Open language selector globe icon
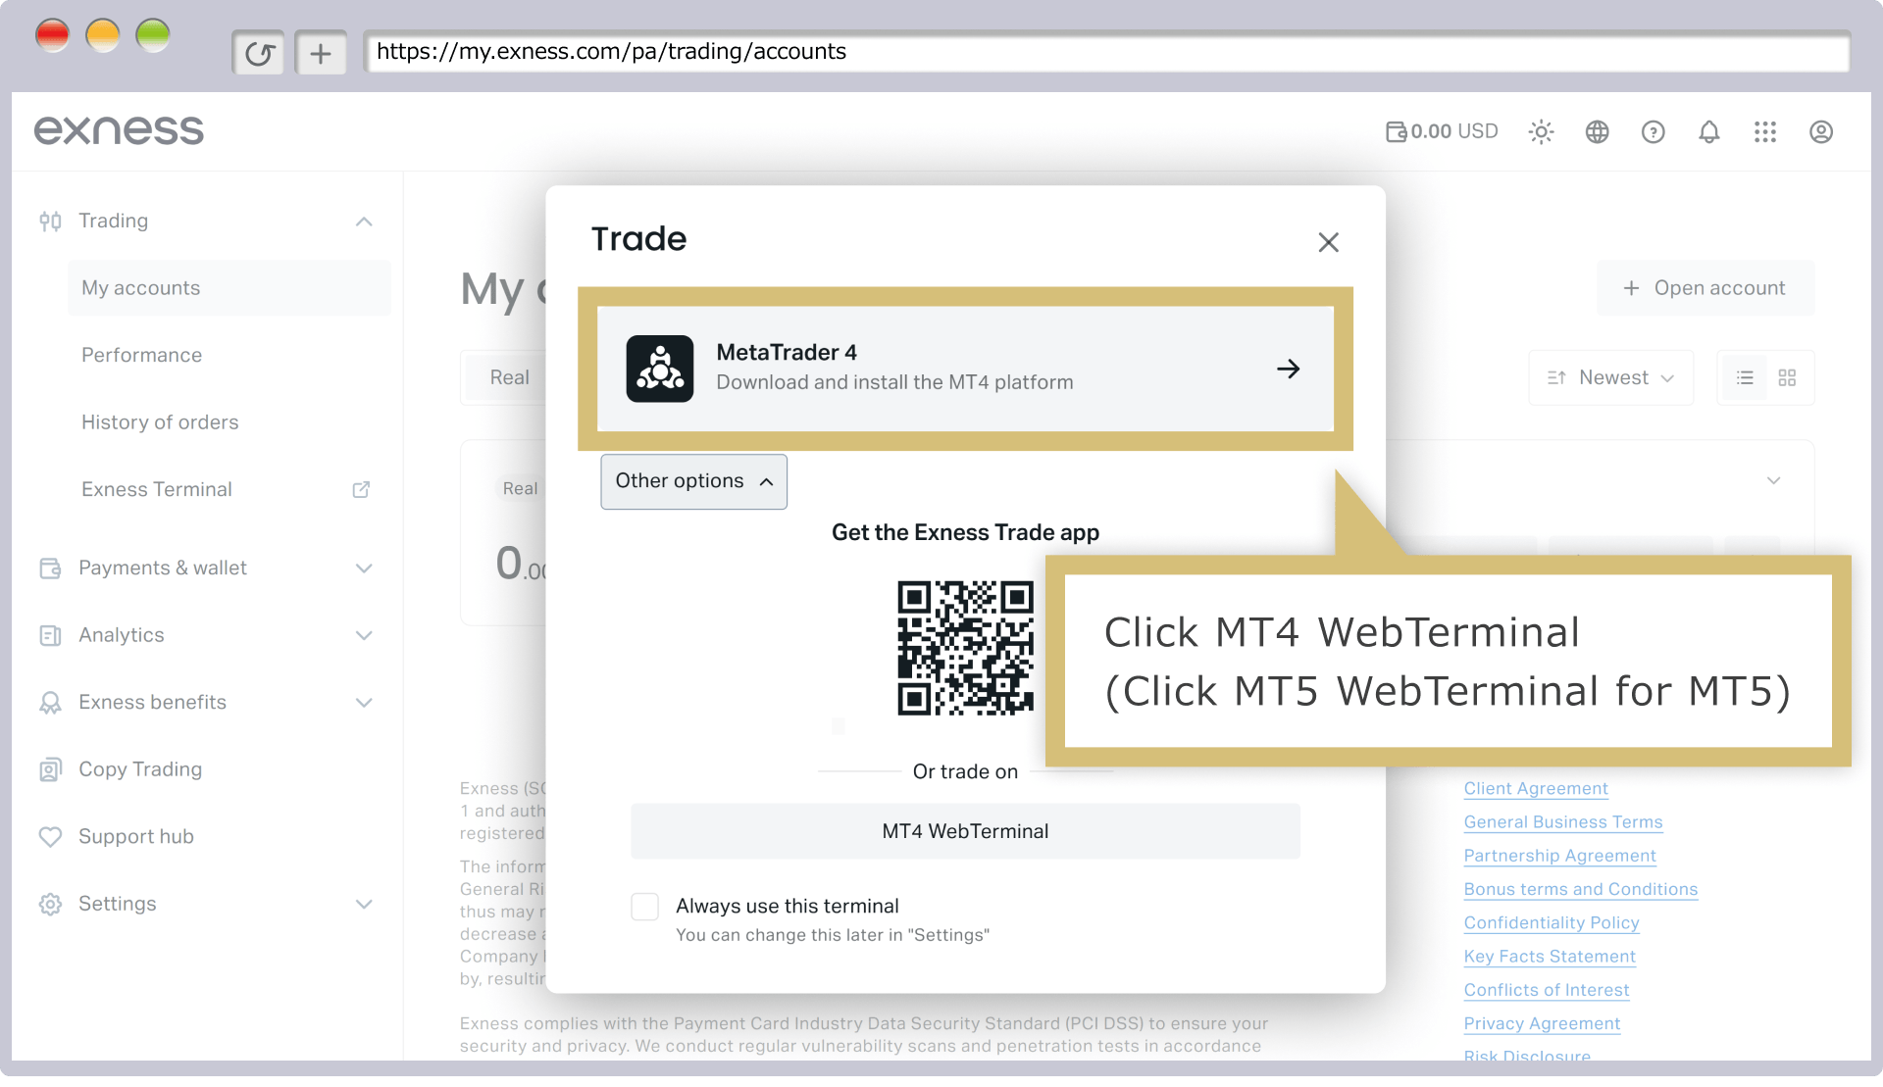 point(1597,131)
